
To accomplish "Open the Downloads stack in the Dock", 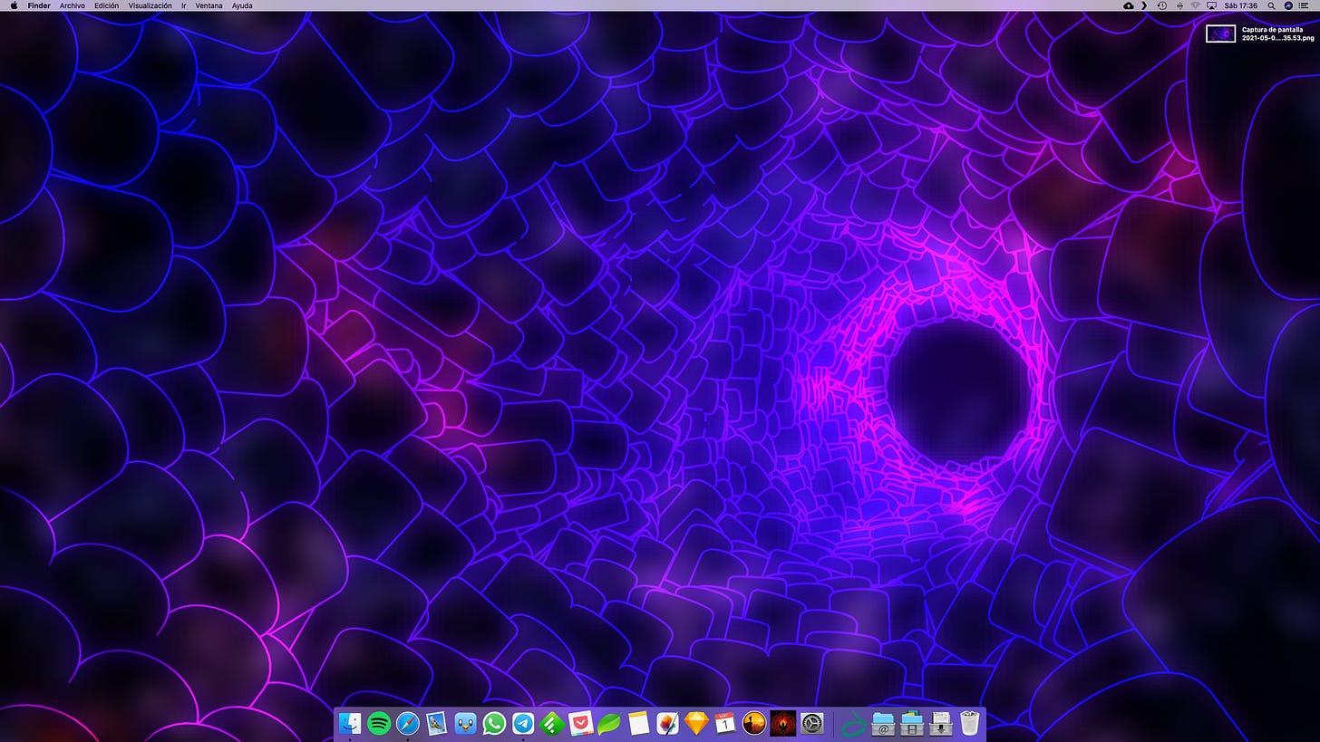I will click(940, 723).
